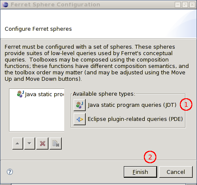Click the Eclipse plugin-related queries (PDE) label

coord(135,119)
